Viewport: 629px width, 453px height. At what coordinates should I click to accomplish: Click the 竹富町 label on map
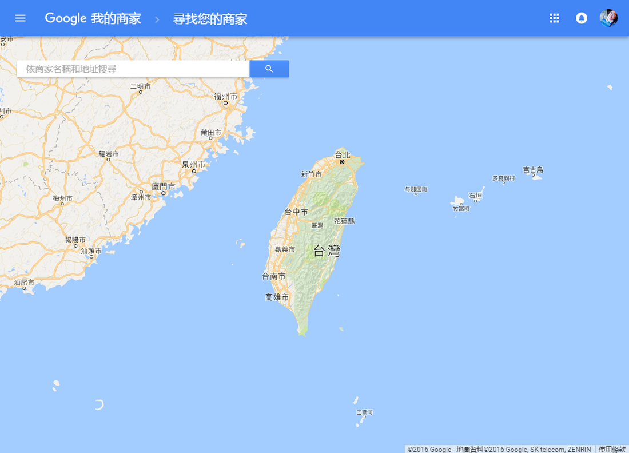(x=461, y=209)
